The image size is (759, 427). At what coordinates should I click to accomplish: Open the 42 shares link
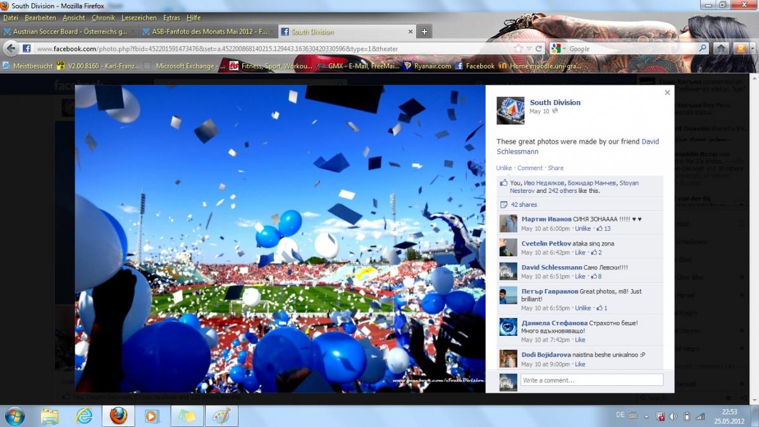[524, 205]
